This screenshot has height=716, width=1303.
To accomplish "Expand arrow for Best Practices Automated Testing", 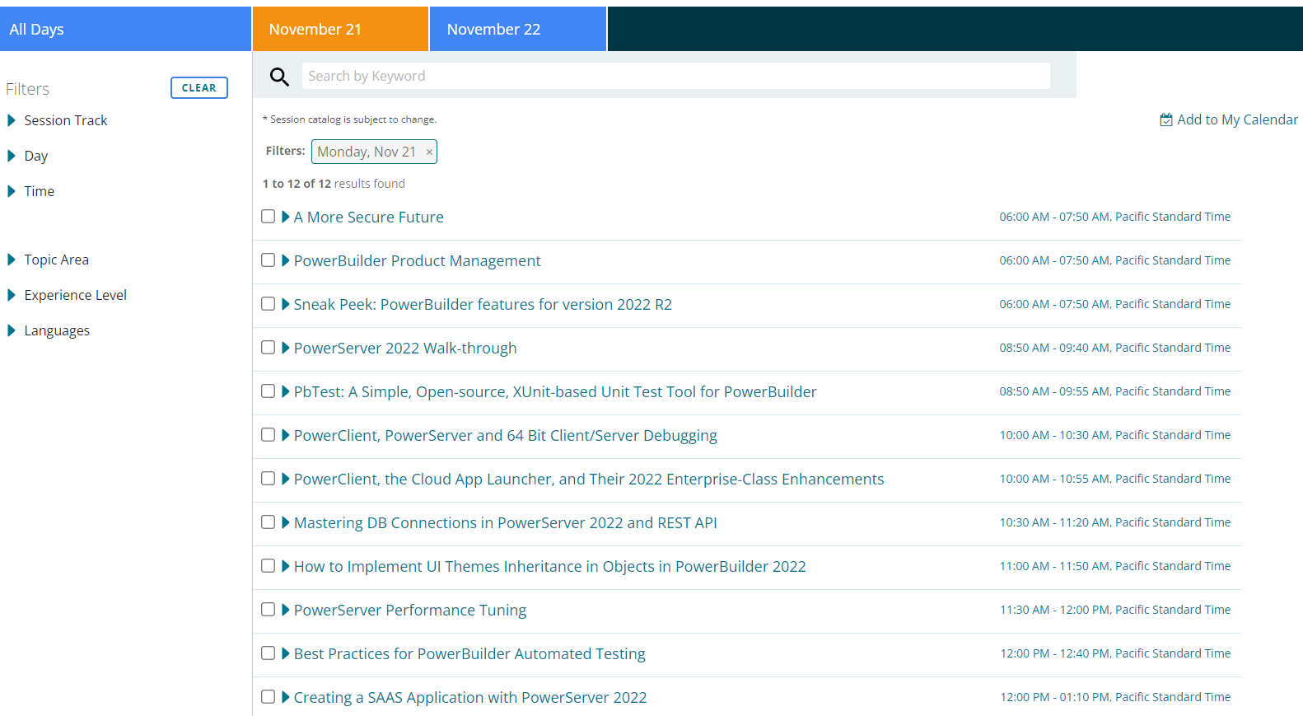I will pyautogui.click(x=286, y=653).
